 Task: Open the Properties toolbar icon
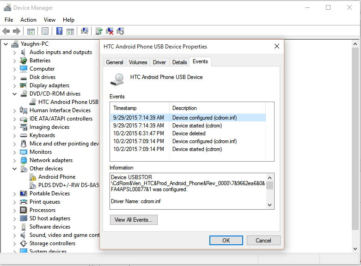point(45,31)
